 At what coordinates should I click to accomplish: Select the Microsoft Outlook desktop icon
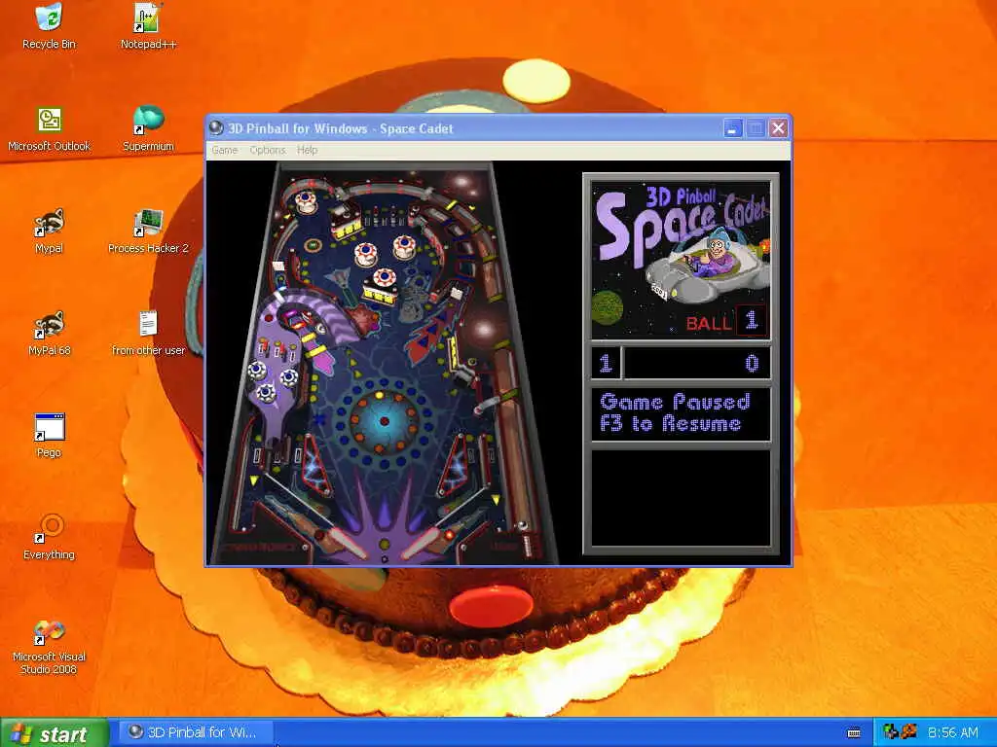coord(49,129)
